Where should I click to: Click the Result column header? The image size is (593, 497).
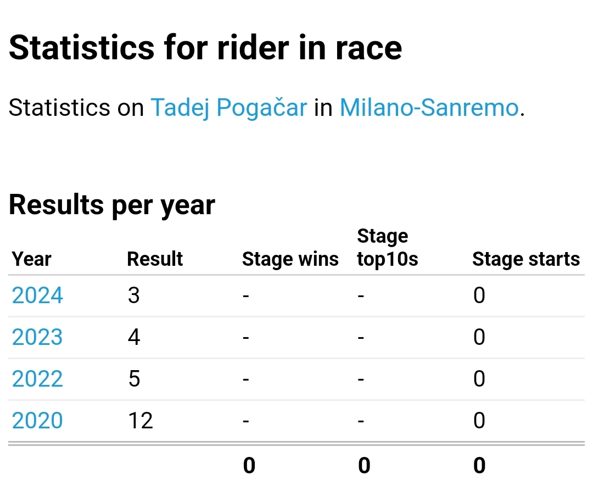(155, 259)
